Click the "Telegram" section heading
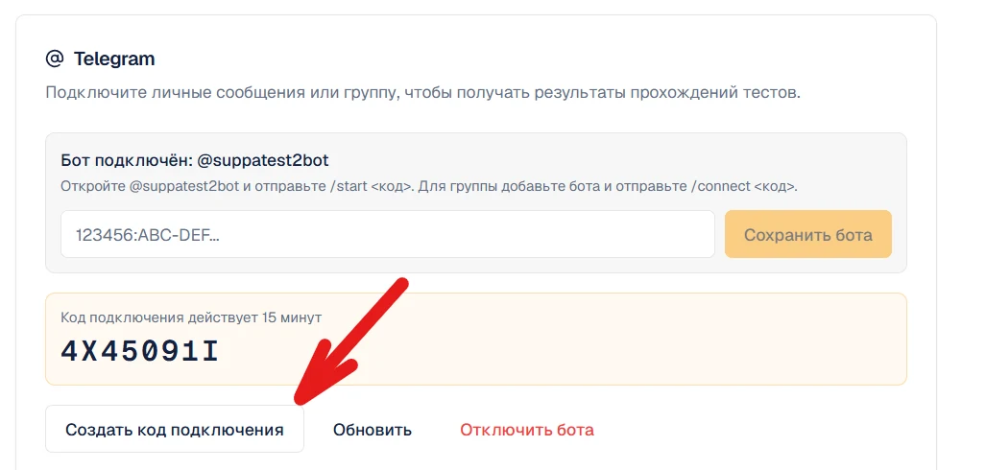The width and height of the screenshot is (986, 470). pos(114,59)
